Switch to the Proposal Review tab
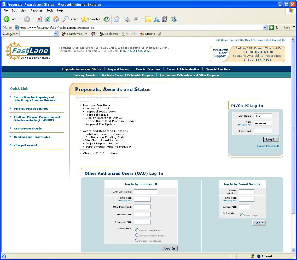 pos(118,69)
